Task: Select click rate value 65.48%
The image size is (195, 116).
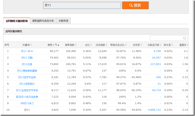Action: 136,77
